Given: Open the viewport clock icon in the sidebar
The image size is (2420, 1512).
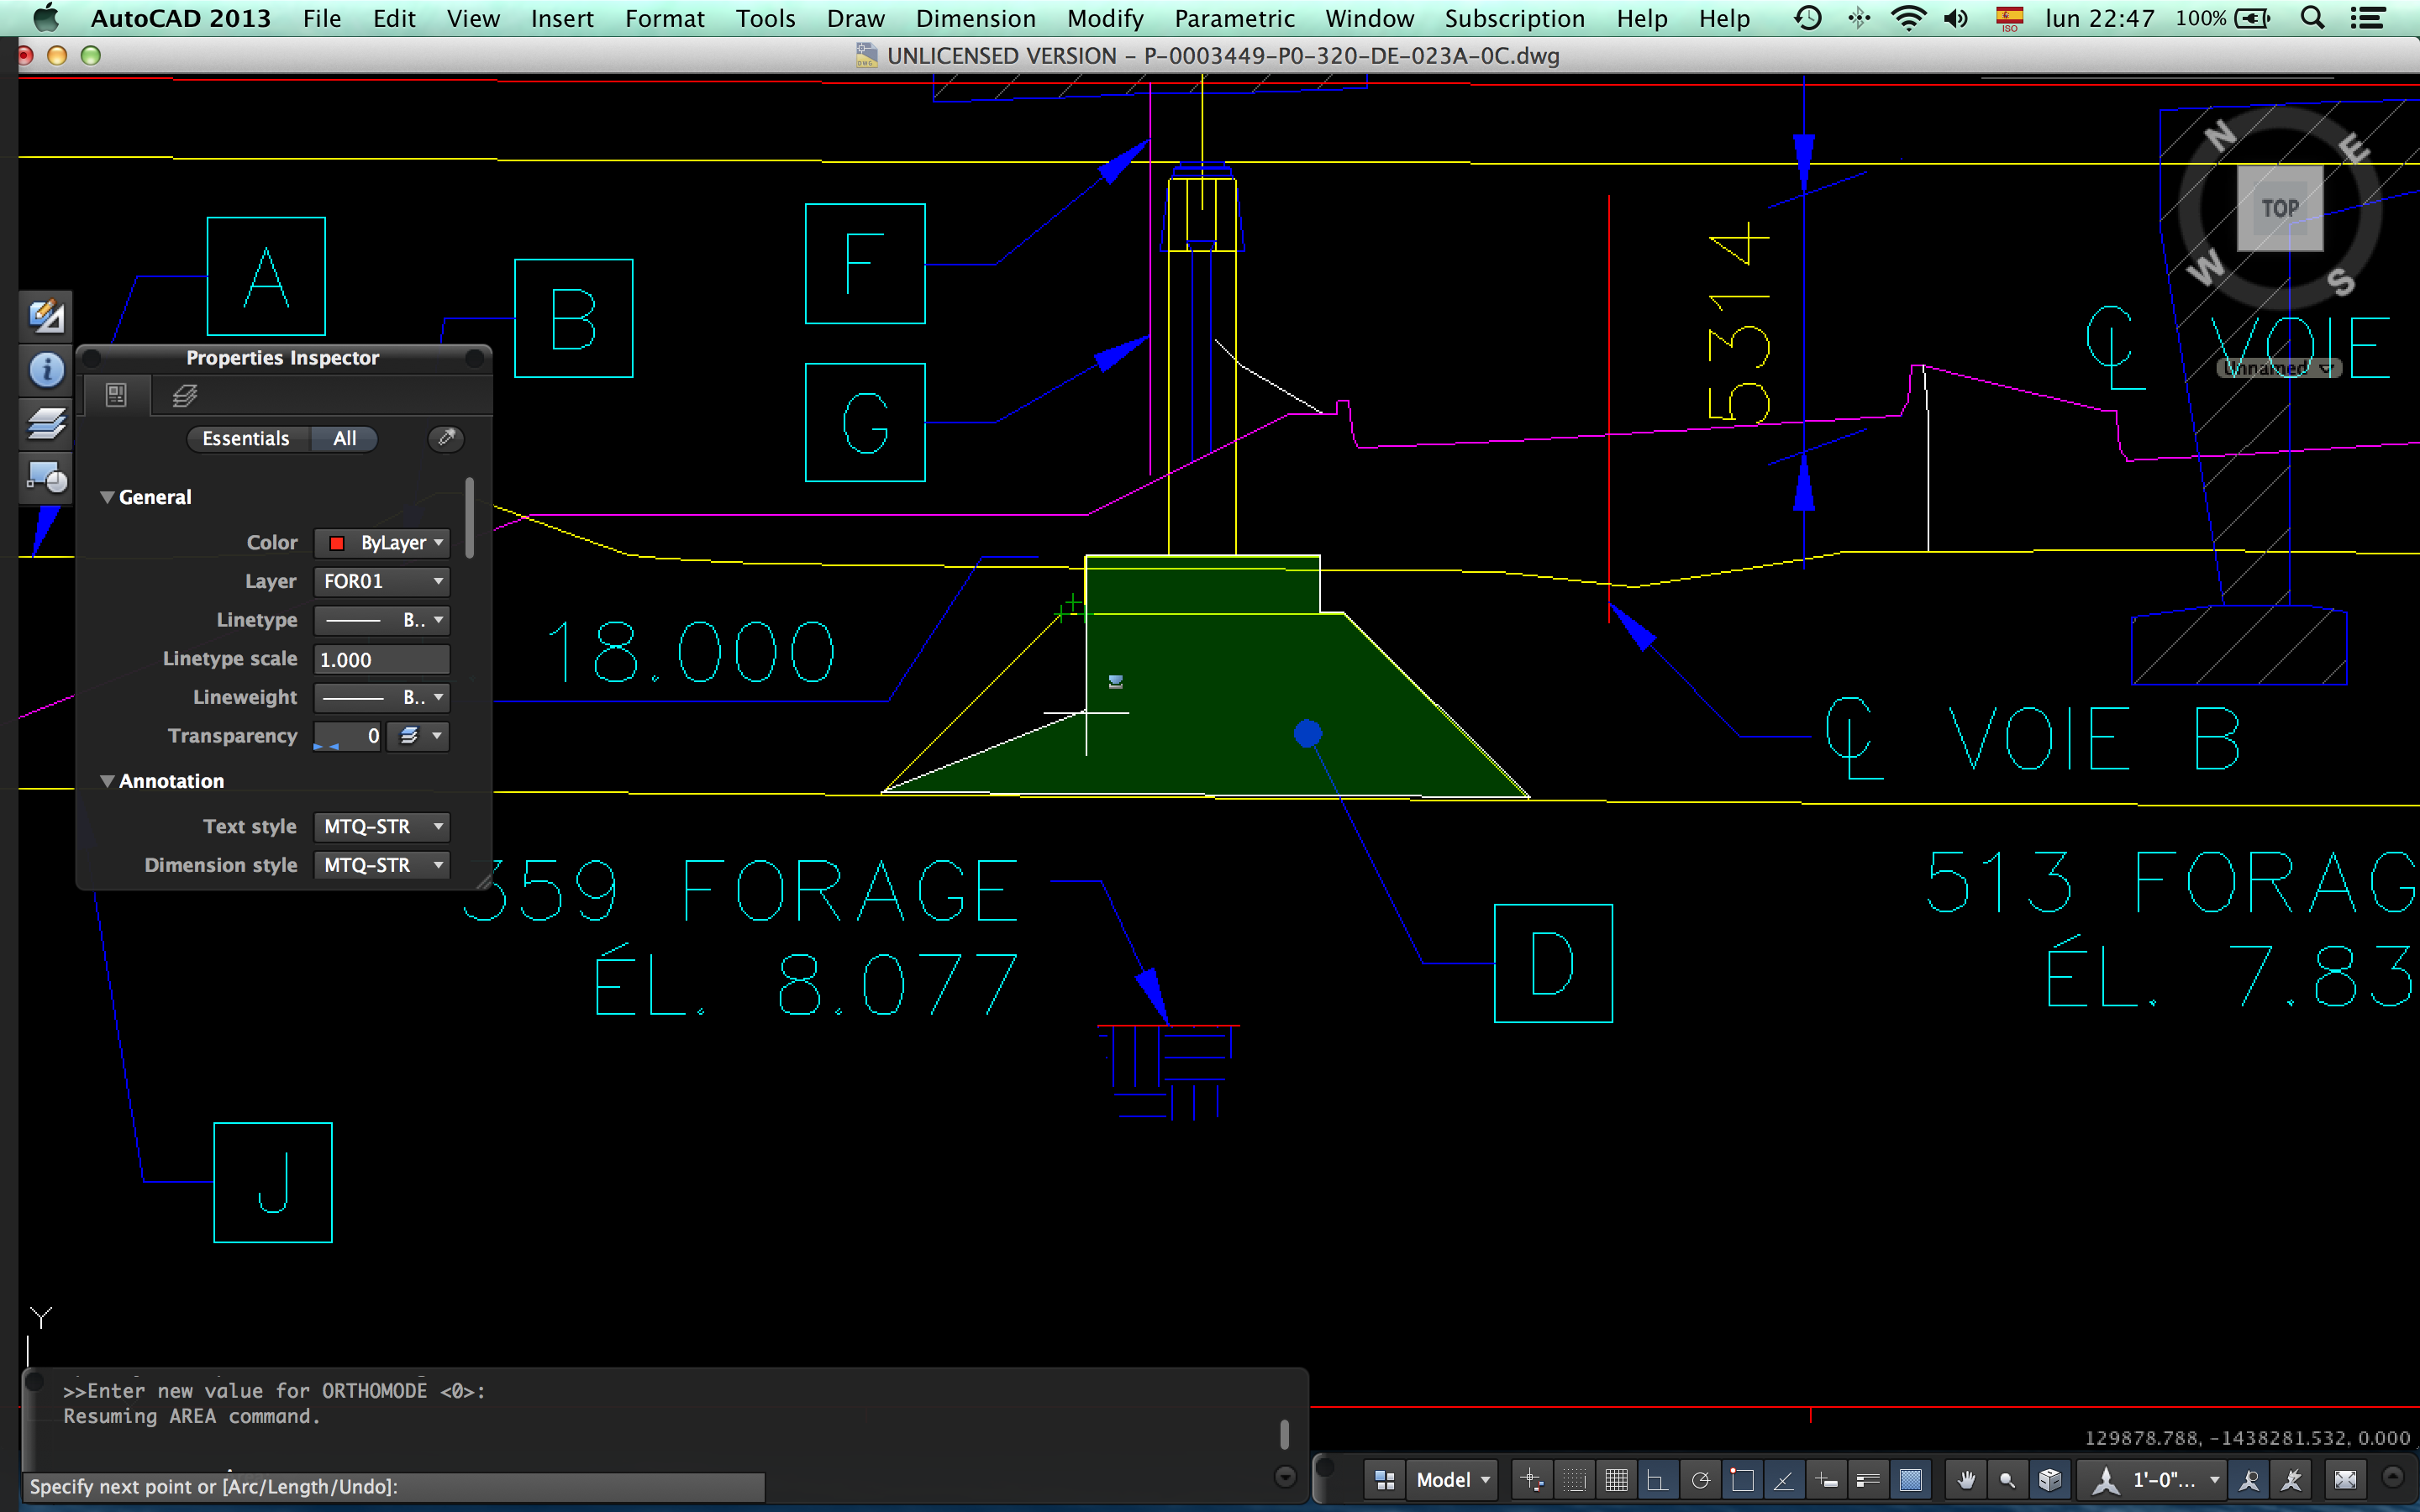Looking at the screenshot, I should click(46, 478).
